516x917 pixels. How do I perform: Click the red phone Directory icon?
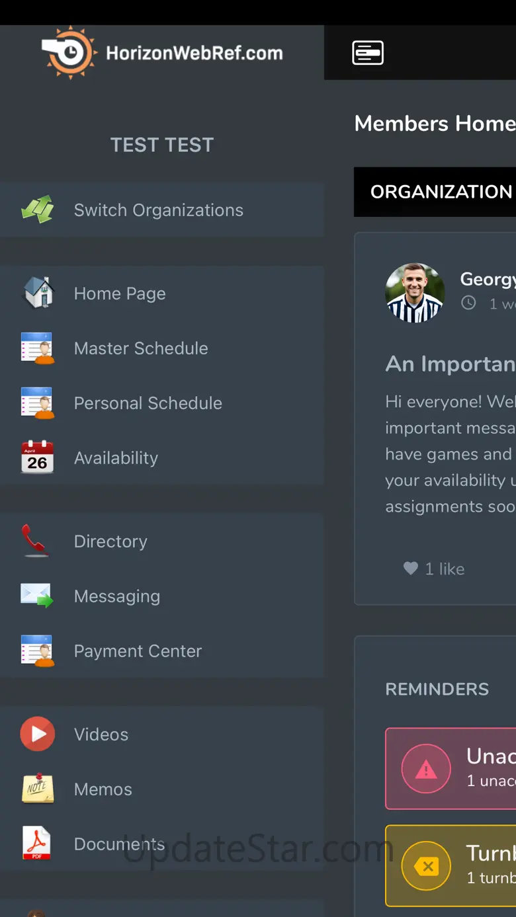tap(36, 541)
